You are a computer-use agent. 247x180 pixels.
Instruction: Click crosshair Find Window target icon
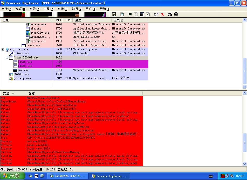point(176,14)
